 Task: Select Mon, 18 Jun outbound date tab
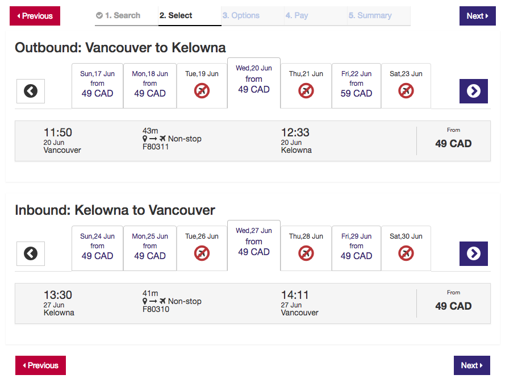point(150,86)
